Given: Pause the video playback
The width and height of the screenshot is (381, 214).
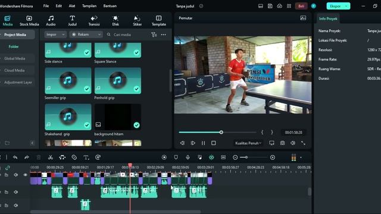Looking at the screenshot, I should tap(204, 143).
